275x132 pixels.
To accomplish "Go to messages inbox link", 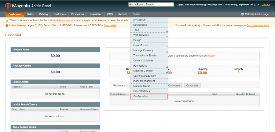I will (258, 25).
